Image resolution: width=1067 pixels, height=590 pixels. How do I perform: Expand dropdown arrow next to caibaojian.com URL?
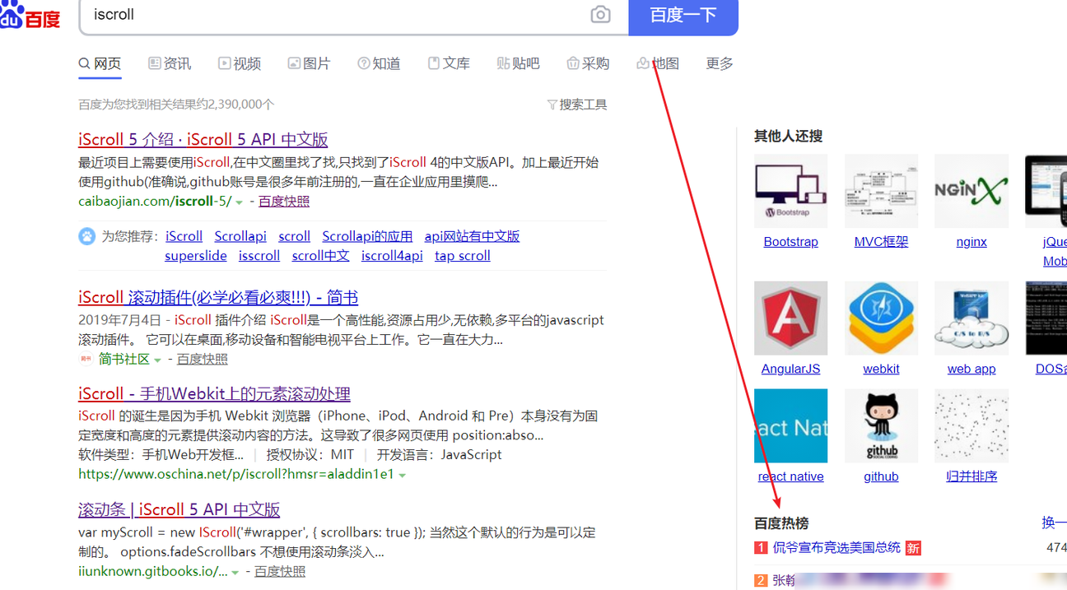click(240, 202)
